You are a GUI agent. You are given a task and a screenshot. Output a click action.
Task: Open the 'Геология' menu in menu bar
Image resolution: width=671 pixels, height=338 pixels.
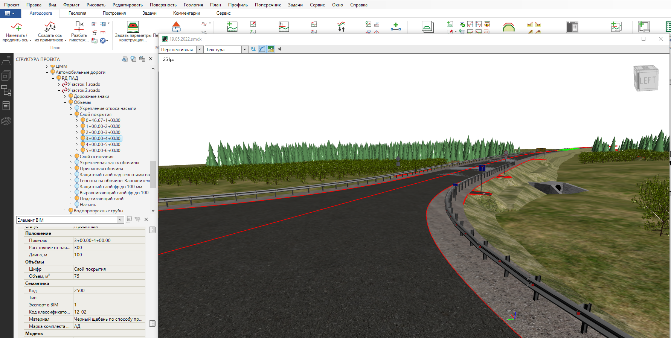tap(193, 5)
